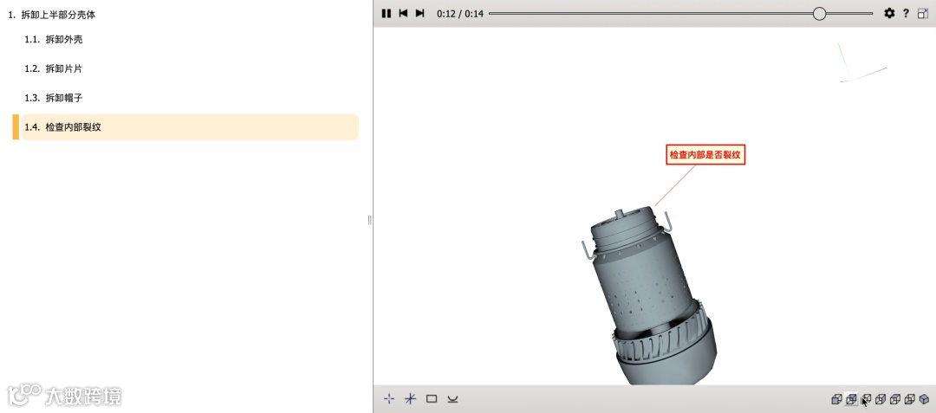Screen dimensions: 936x413
Task: Click the panel splitter handle
Action: pyautogui.click(x=369, y=221)
